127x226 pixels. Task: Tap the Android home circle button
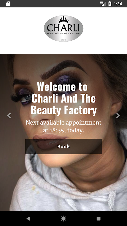pos(63,218)
